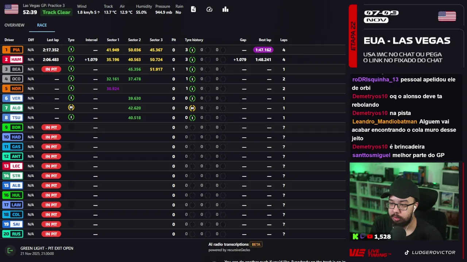This screenshot has width=467, height=262.
Task: Click the US flag beside session title
Action: pyautogui.click(x=11, y=9)
